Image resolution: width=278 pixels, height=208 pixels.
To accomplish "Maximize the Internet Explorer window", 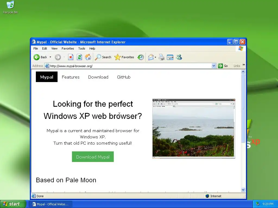I will 236,42.
